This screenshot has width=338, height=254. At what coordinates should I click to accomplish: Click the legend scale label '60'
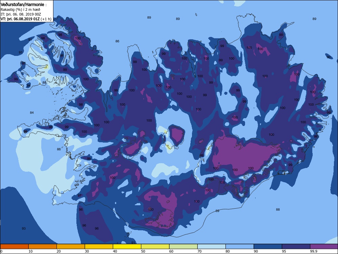pos(171,251)
